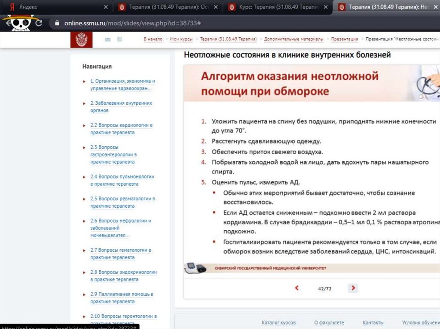This screenshot has height=329, width=440.
Task: Open the 'В начало' breadcrumb link
Action: coord(153,39)
